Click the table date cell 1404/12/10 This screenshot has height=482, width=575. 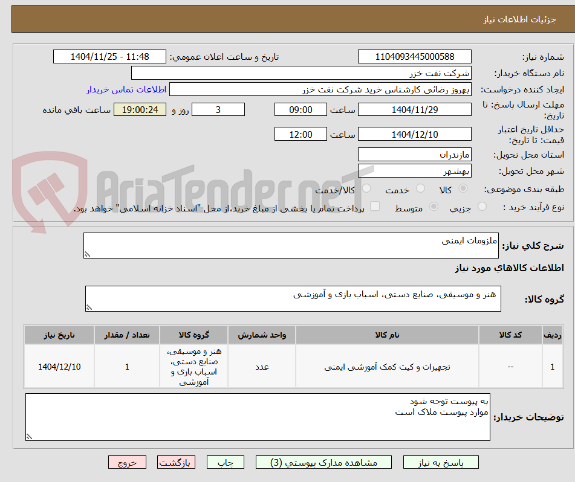click(x=59, y=367)
